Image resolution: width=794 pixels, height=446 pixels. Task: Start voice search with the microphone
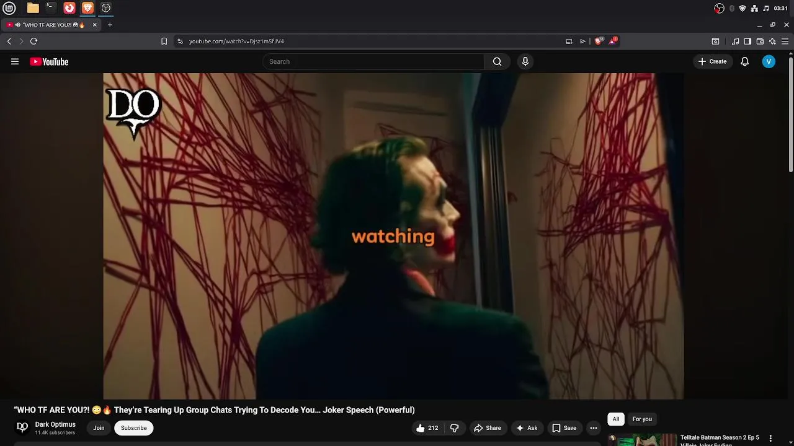(525, 61)
